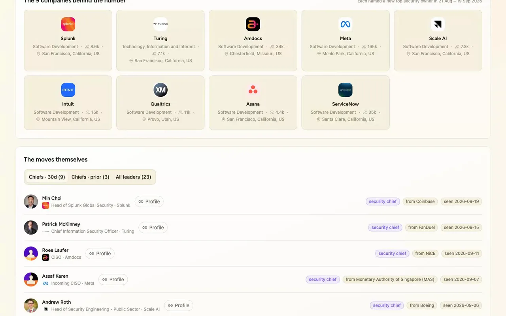Click 'Provo, Utah, US' location text
The height and width of the screenshot is (316, 506).
coord(163,119)
